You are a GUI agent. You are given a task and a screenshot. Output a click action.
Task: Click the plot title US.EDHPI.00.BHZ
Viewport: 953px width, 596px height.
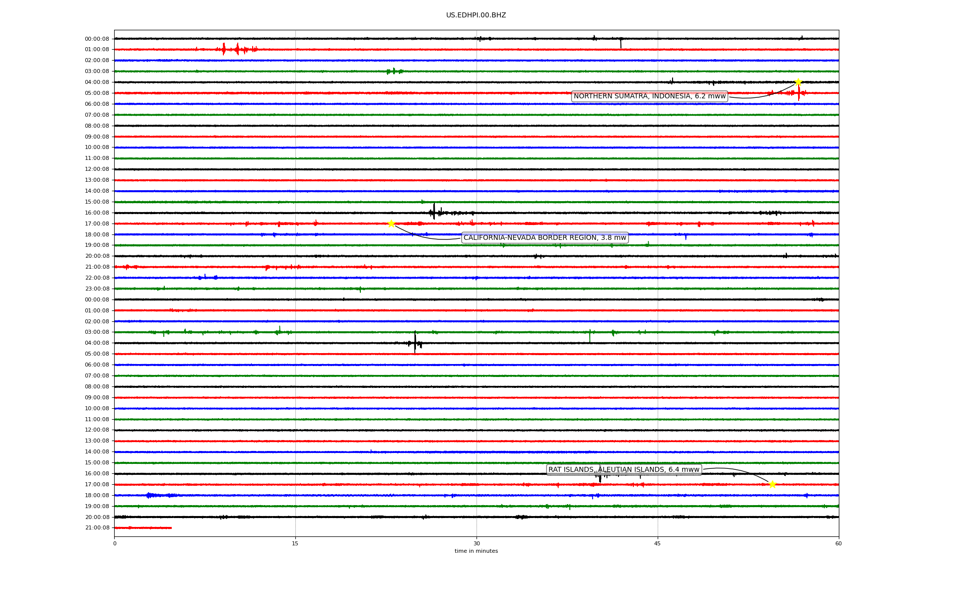[x=476, y=15]
